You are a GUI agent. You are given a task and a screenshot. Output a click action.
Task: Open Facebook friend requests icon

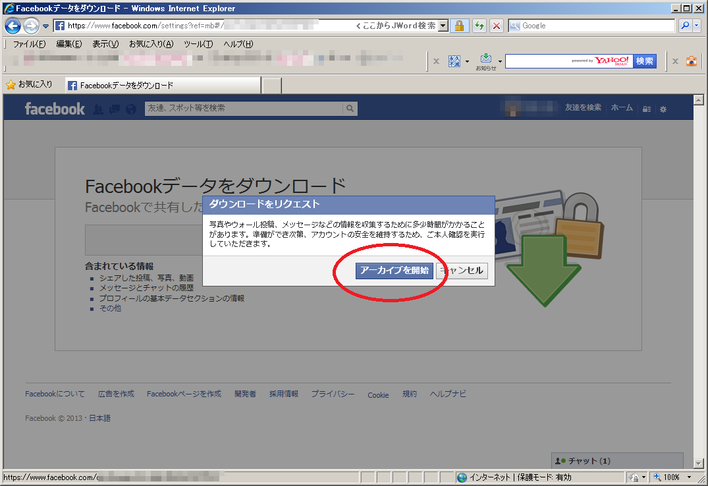(98, 109)
